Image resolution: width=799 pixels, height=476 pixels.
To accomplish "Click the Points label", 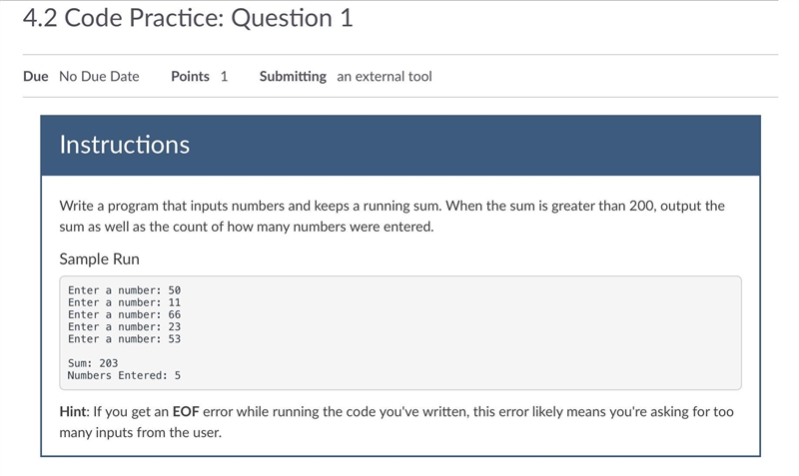I will coord(190,77).
